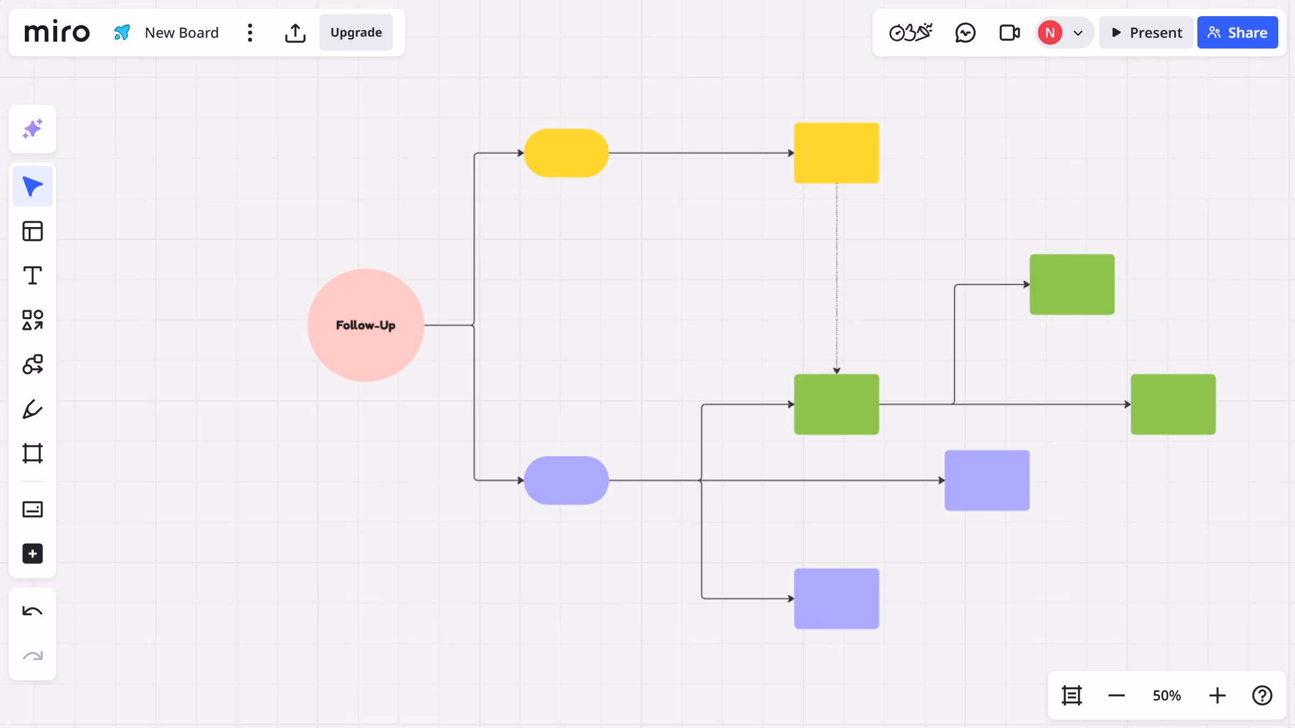Open the comments panel
The height and width of the screenshot is (728, 1295).
click(x=965, y=32)
